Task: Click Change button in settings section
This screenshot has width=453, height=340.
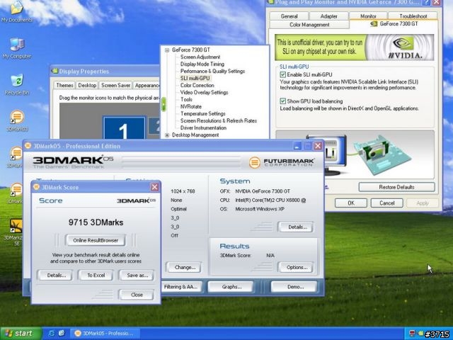Action: (x=185, y=268)
